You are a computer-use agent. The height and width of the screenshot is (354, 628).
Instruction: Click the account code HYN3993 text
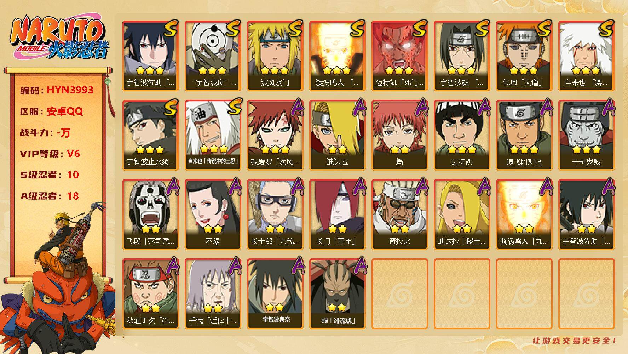pos(70,90)
